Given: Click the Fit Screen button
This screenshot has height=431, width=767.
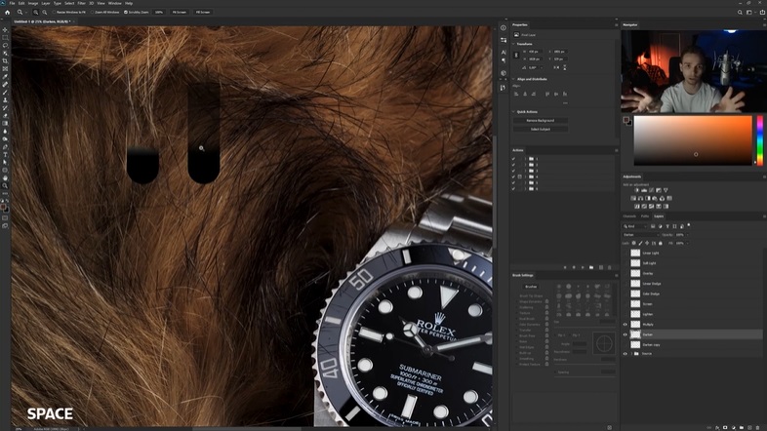Looking at the screenshot, I should click(179, 13).
